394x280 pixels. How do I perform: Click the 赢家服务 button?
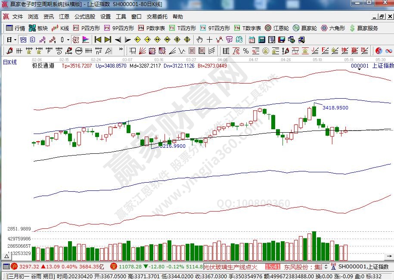point(364,28)
